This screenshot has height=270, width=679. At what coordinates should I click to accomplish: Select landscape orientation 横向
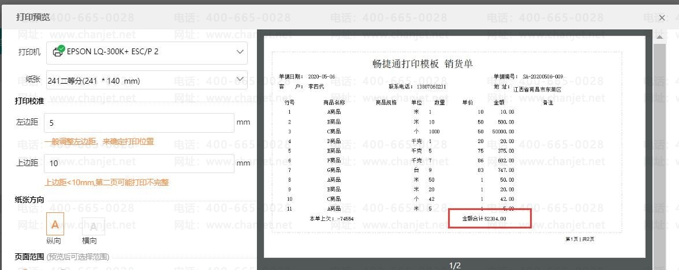click(x=94, y=227)
